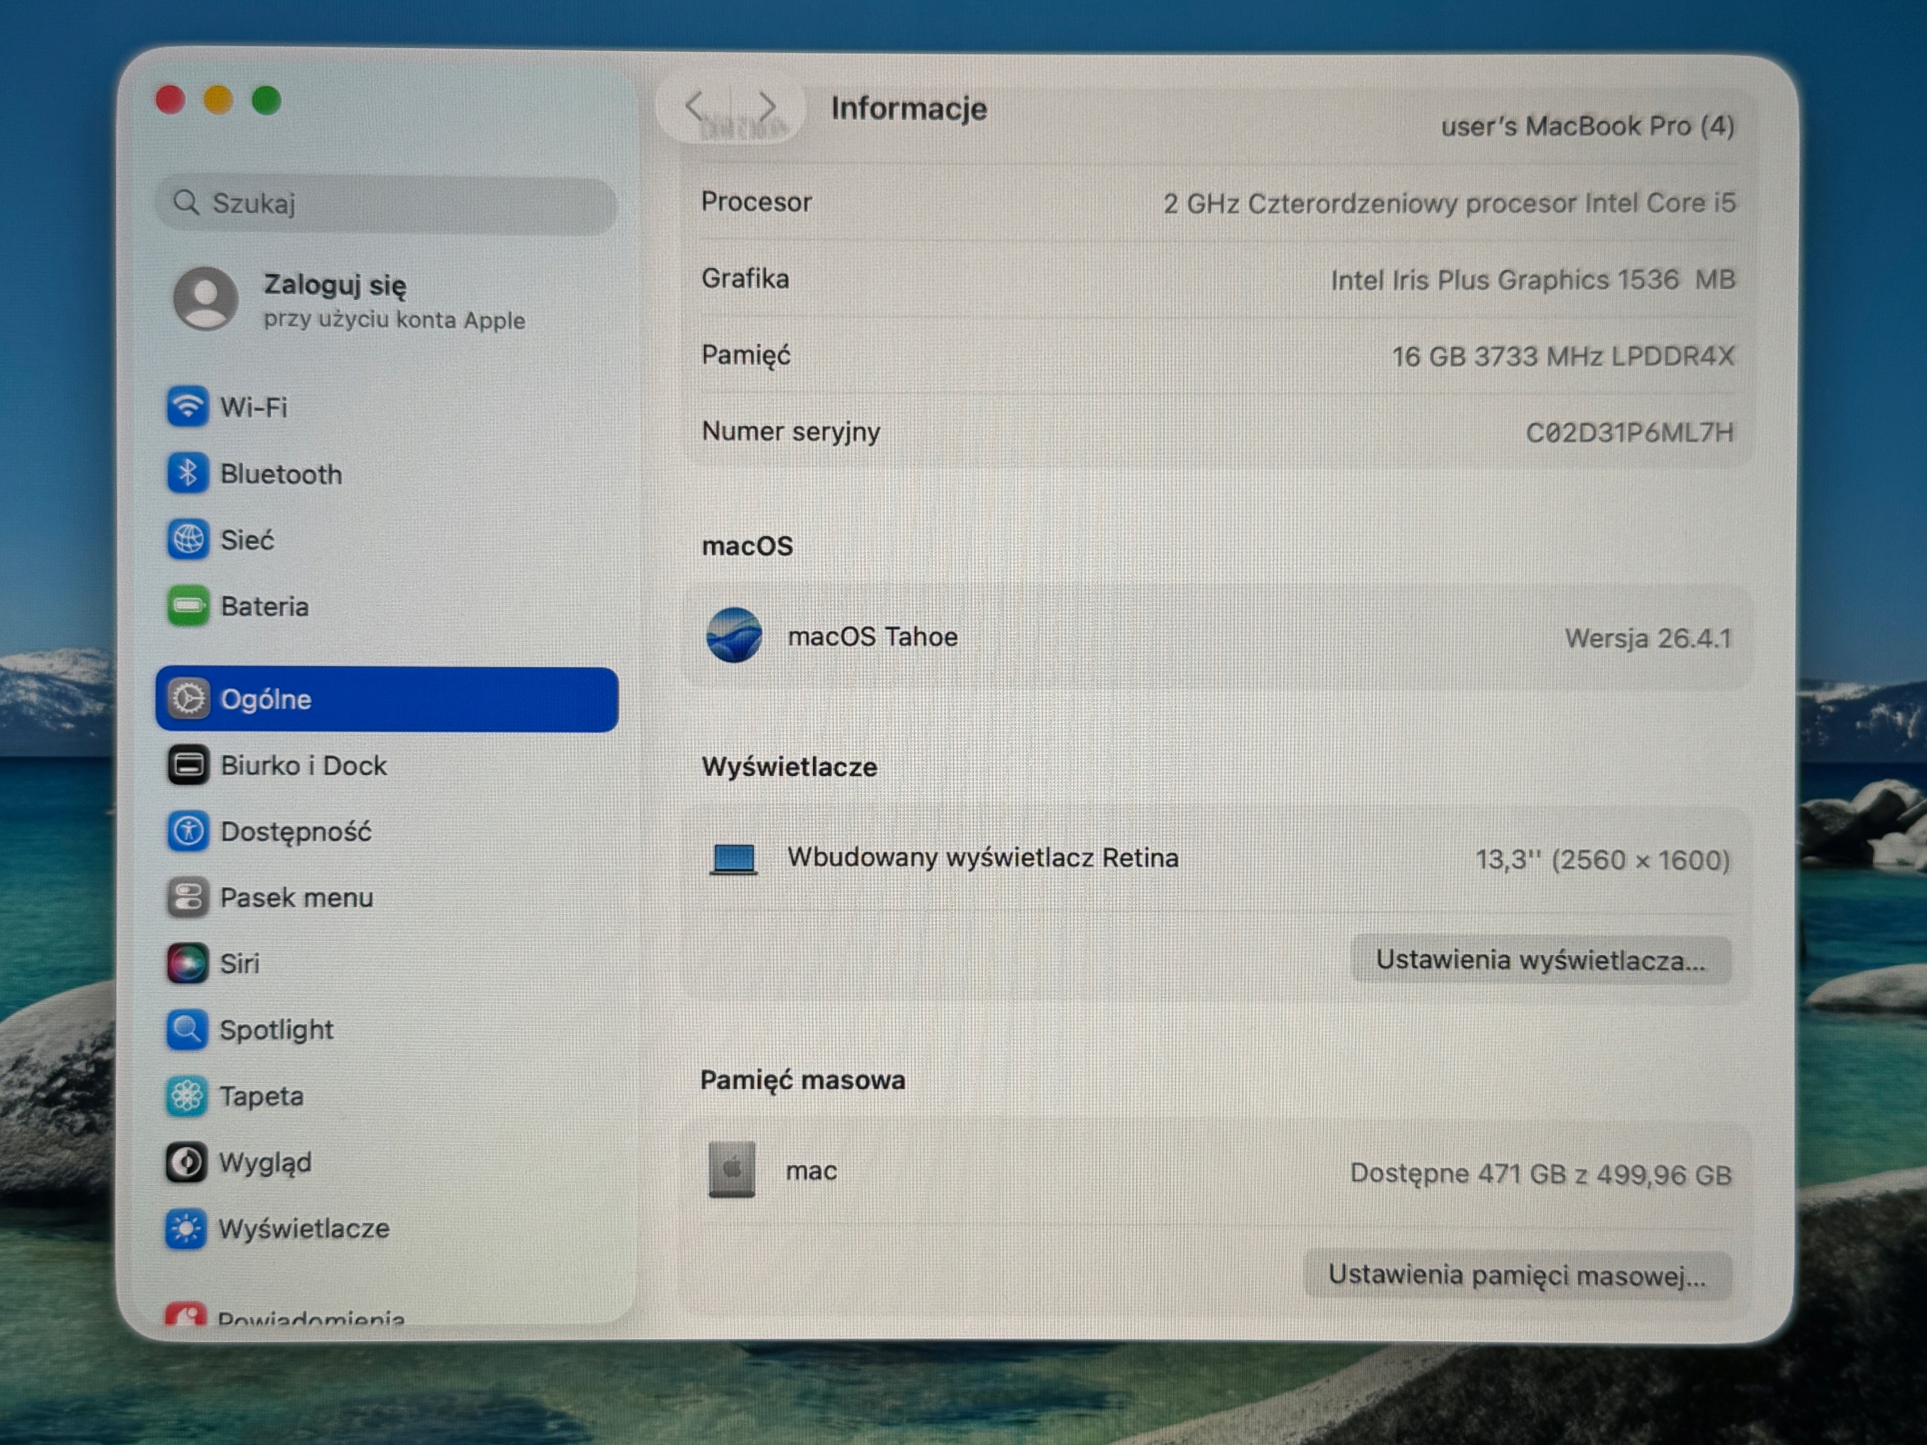Minimize window with yellow button
The image size is (1927, 1445).
[x=218, y=99]
